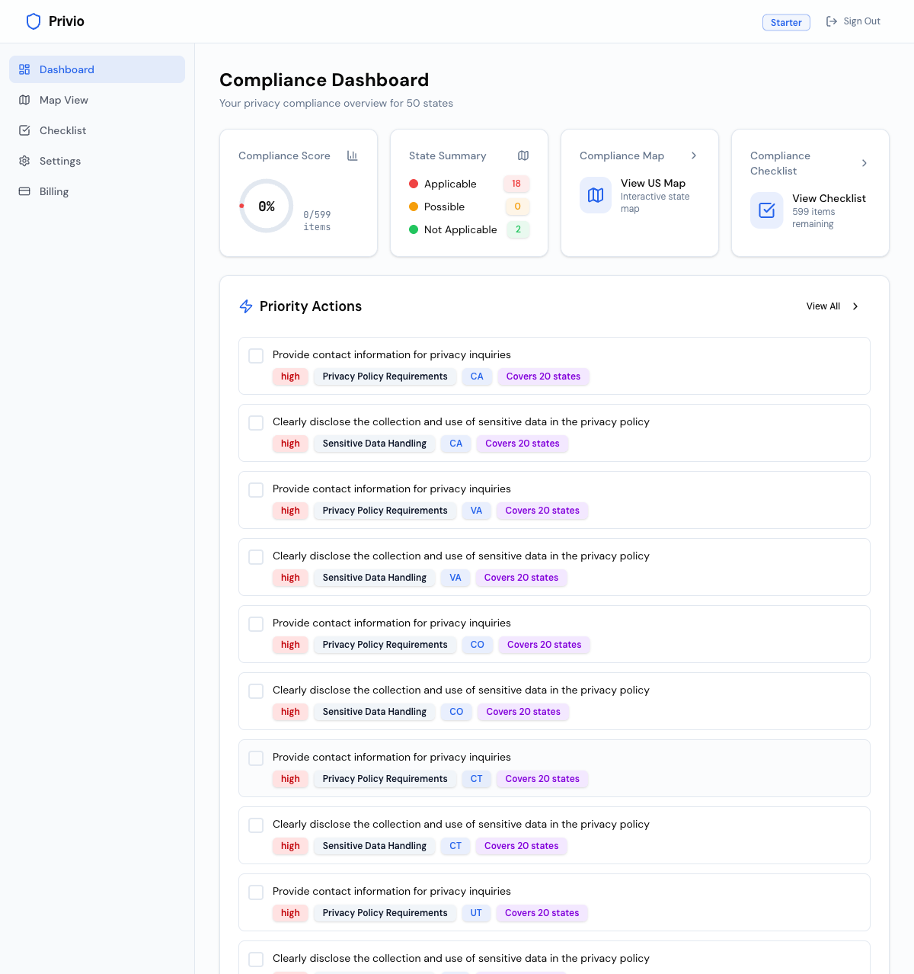
Task: Open the Compliance Checklist card chevron
Action: pyautogui.click(x=864, y=163)
